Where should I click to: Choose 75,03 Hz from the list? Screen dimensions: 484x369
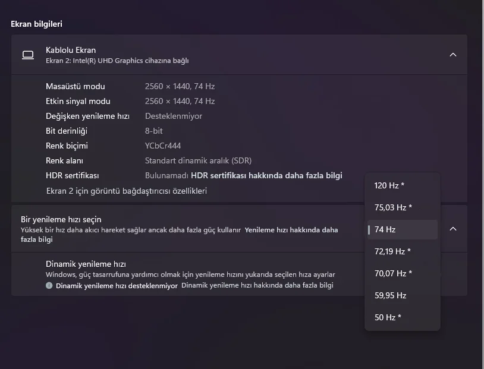pyautogui.click(x=393, y=207)
